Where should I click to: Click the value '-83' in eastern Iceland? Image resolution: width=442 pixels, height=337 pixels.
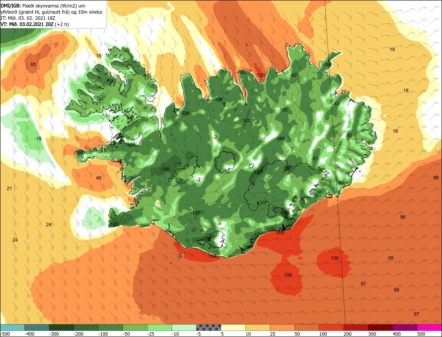(x=335, y=104)
